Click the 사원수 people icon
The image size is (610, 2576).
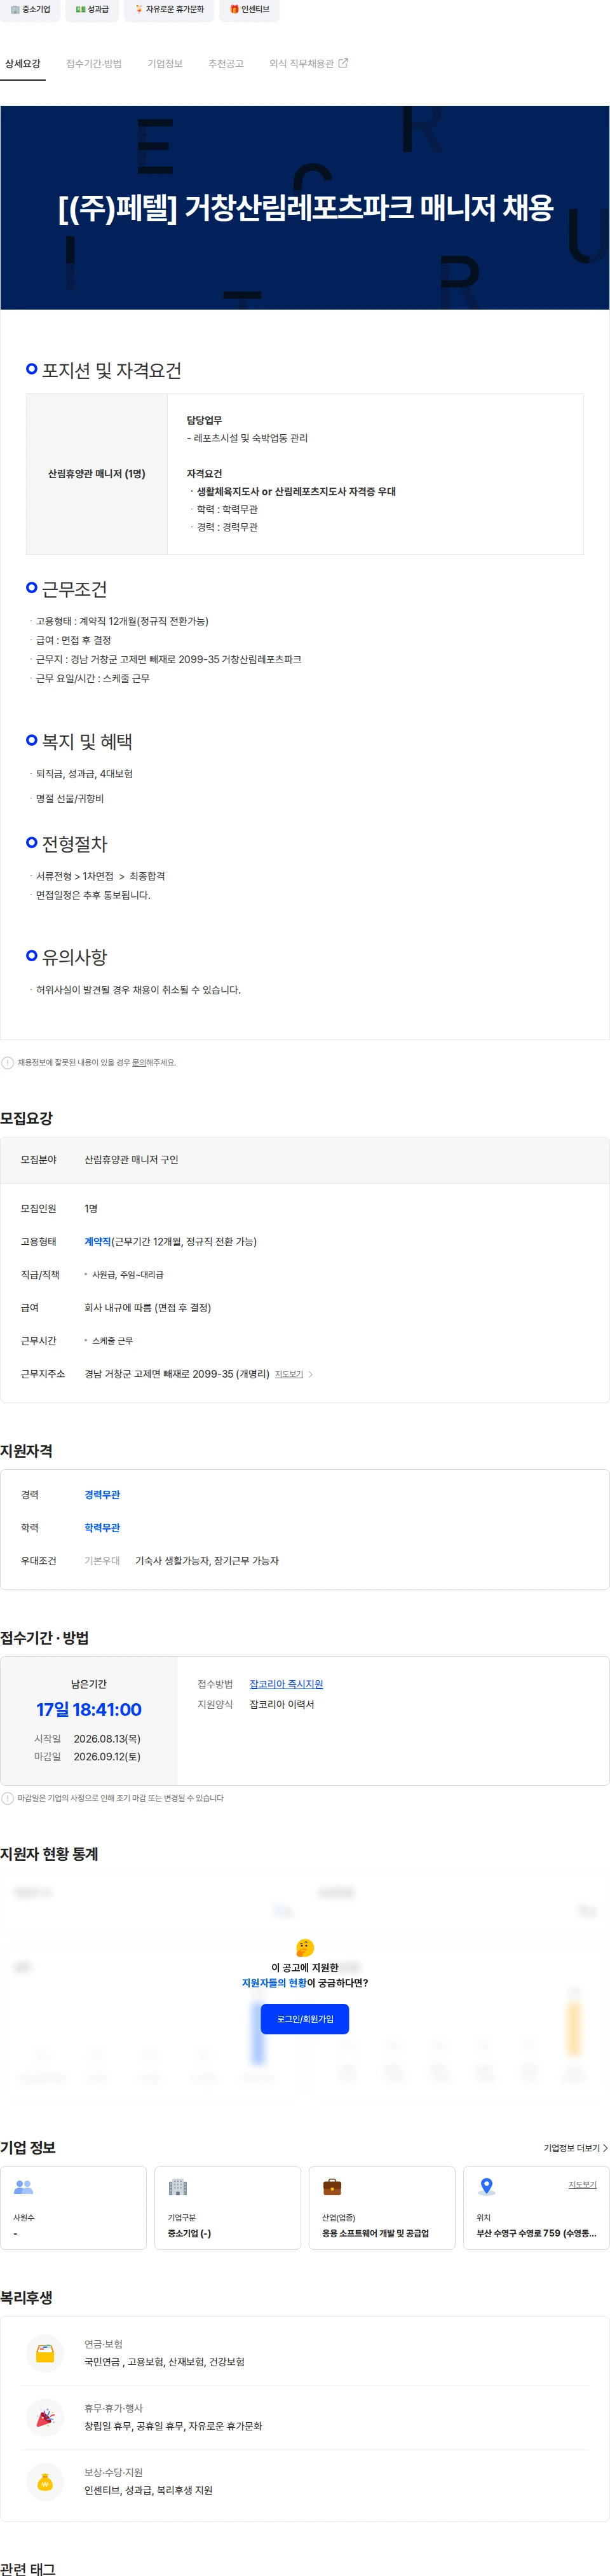click(24, 2187)
